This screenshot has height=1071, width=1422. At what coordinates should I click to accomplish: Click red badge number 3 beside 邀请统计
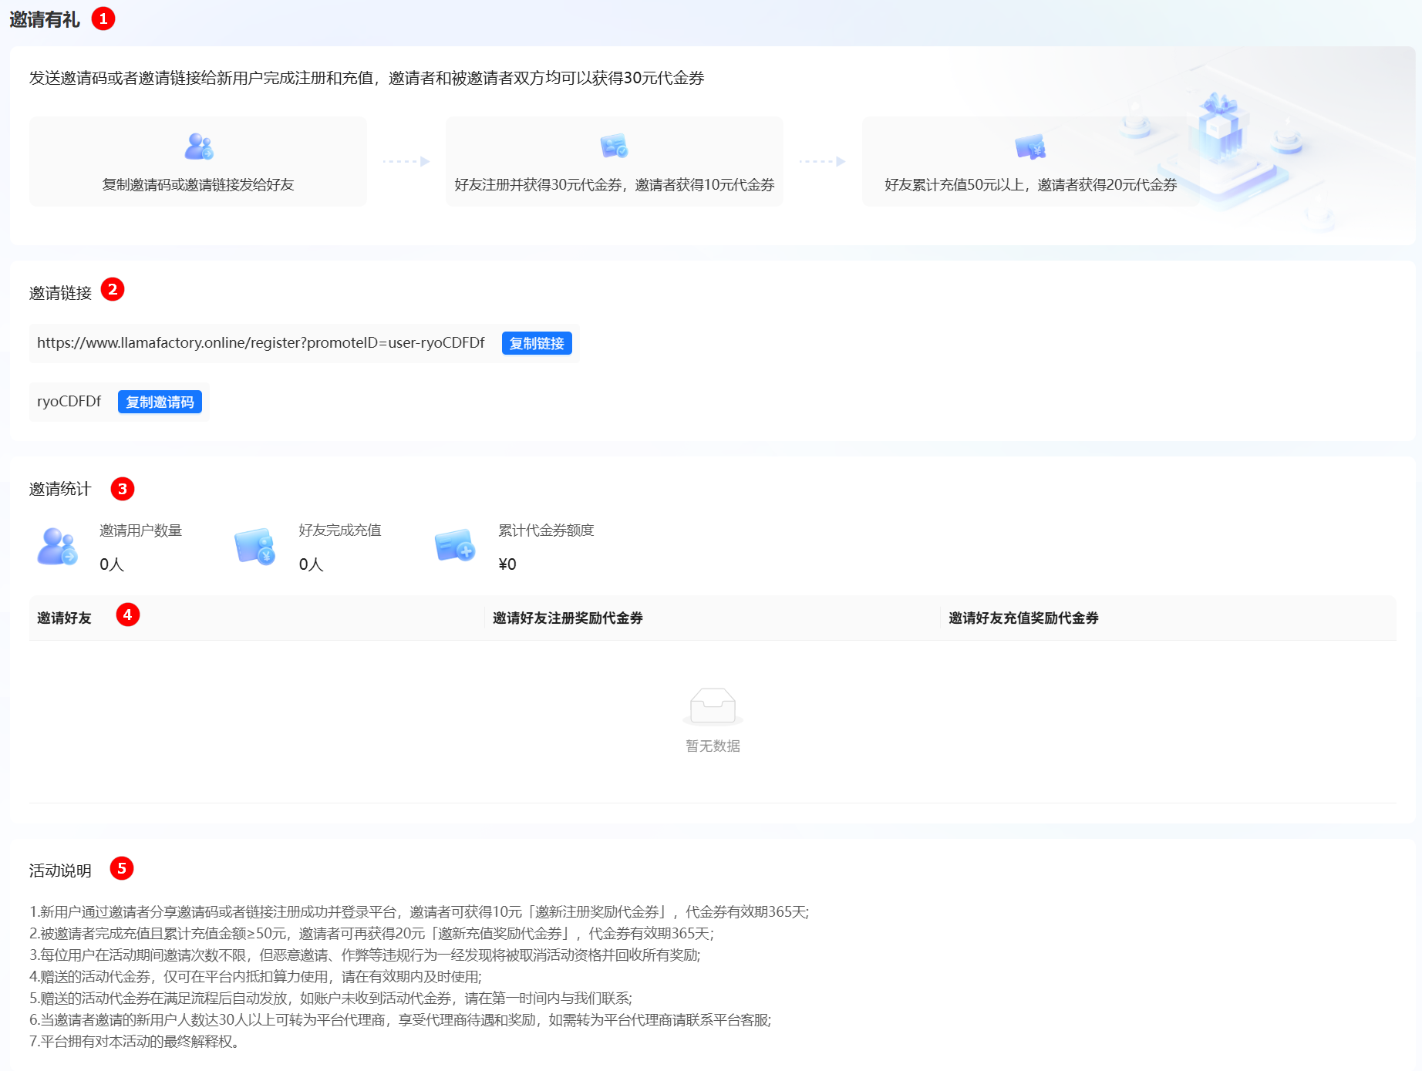[122, 489]
